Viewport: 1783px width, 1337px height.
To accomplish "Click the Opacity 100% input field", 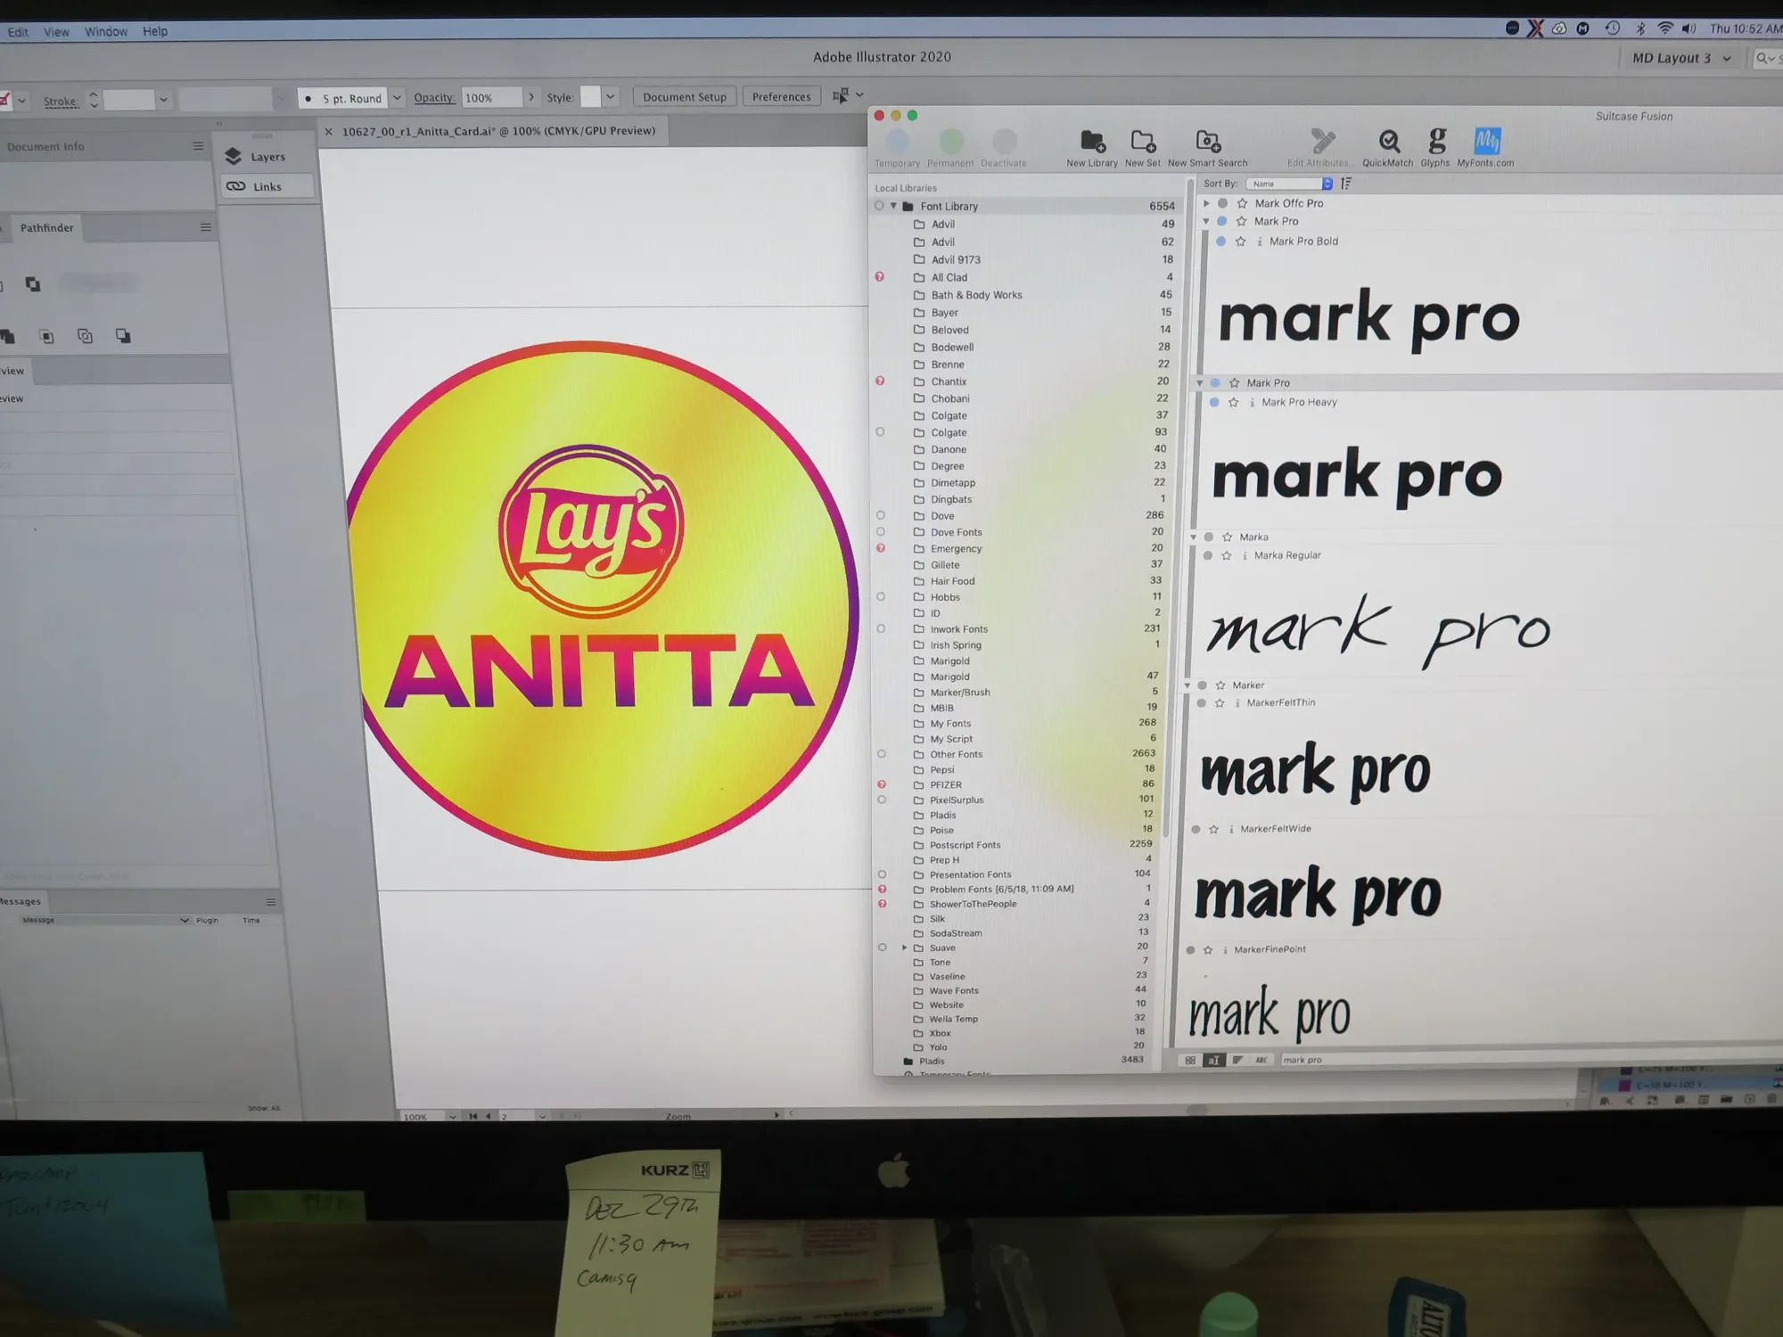I will [490, 97].
